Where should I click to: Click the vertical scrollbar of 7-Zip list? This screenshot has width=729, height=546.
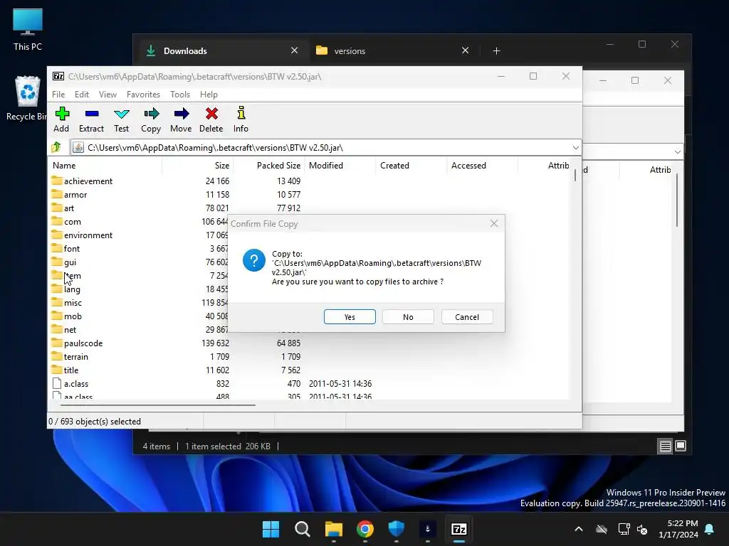575,175
